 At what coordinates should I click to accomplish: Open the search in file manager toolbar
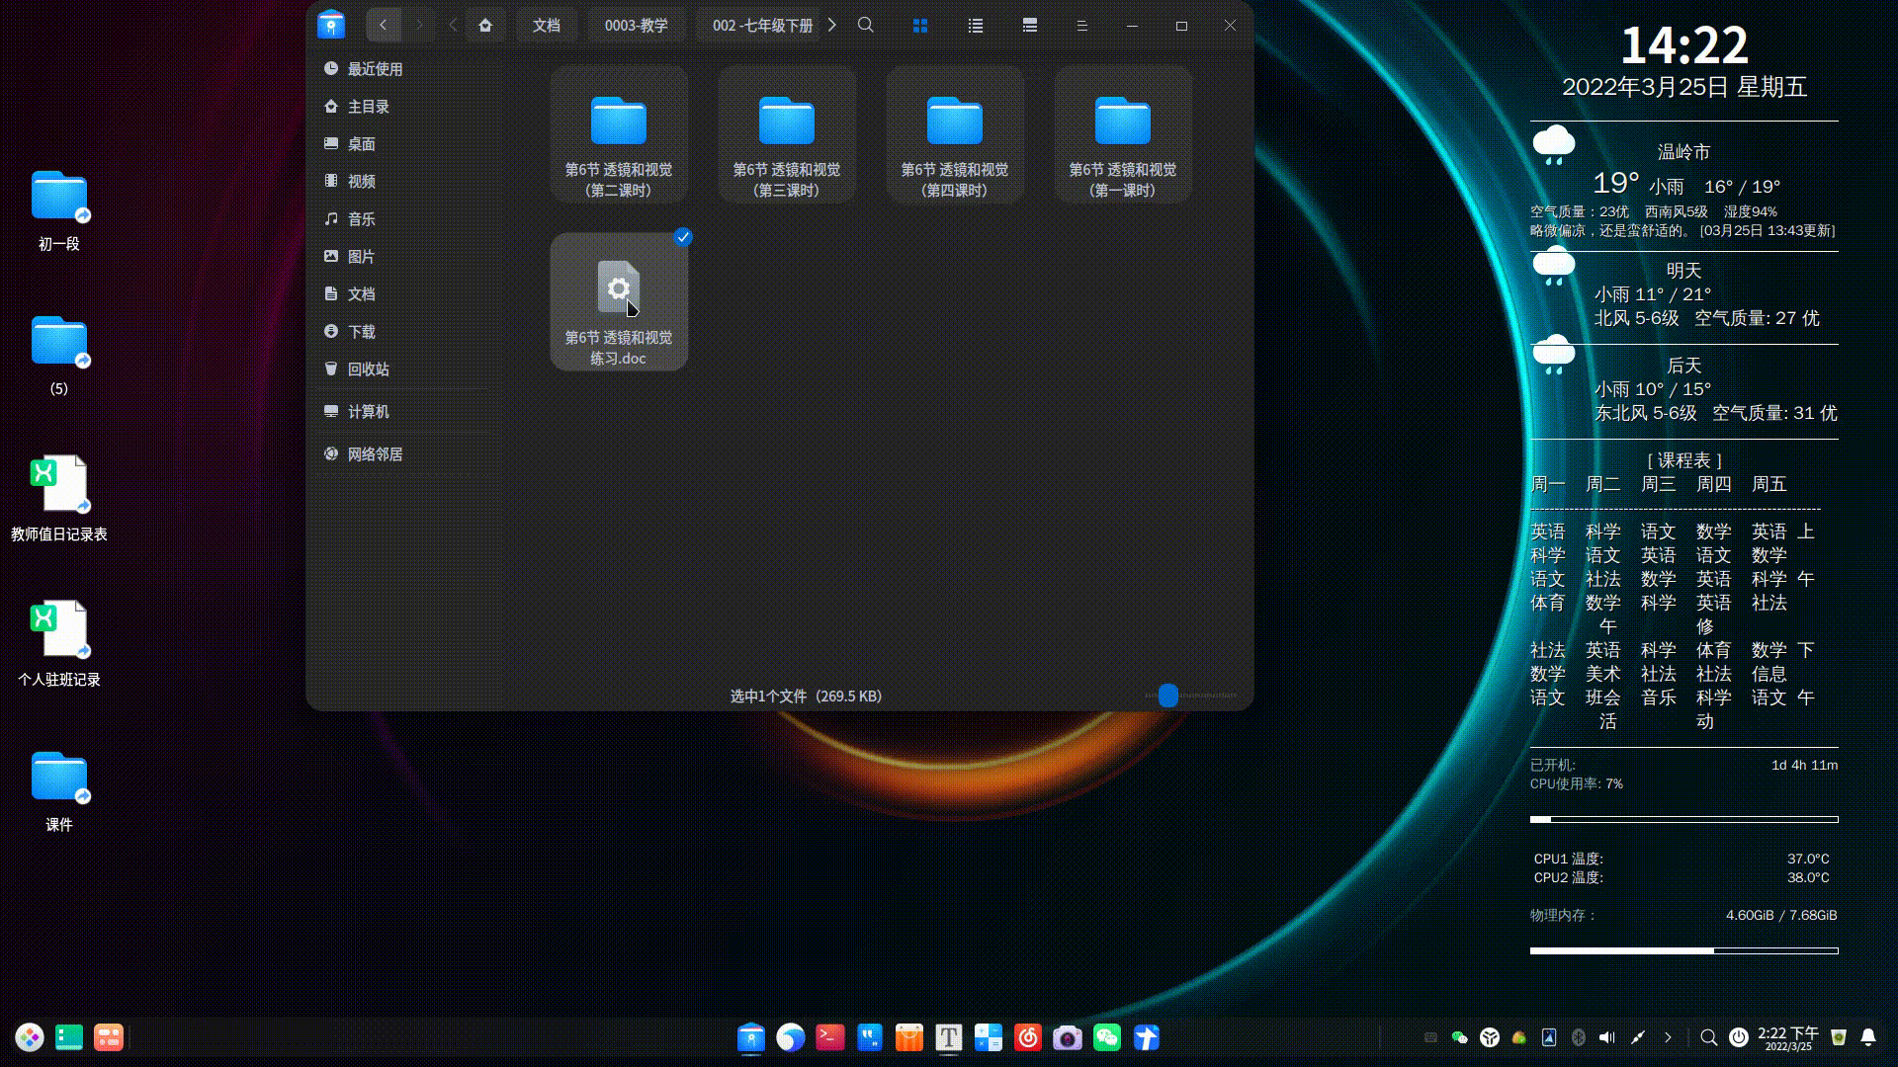(x=865, y=25)
